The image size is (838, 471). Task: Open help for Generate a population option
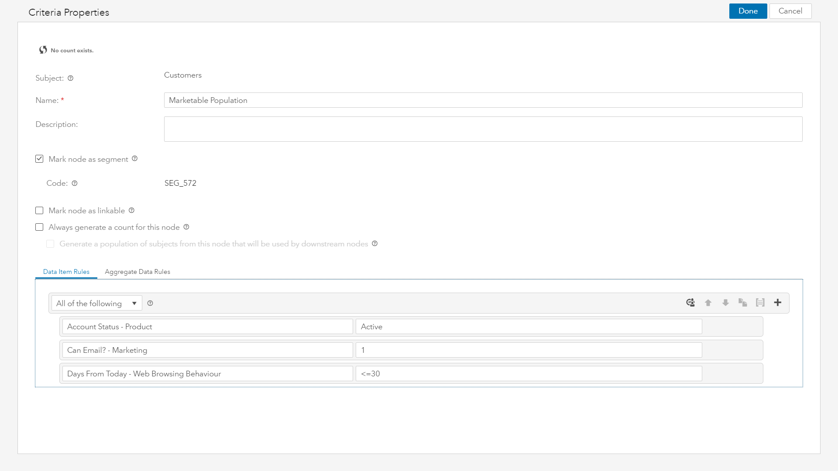point(375,243)
